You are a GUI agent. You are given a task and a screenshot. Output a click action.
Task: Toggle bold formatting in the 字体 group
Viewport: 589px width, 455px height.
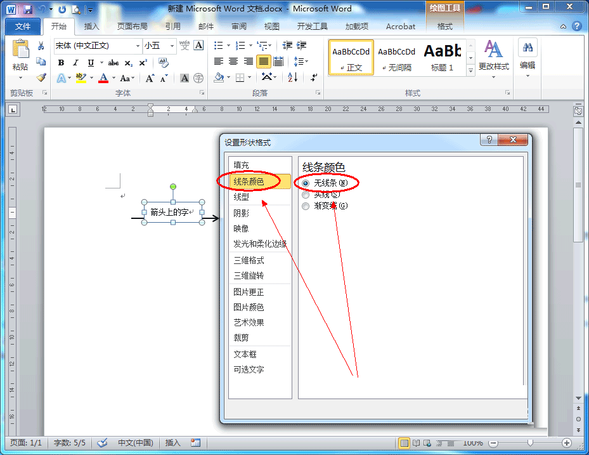click(x=61, y=62)
